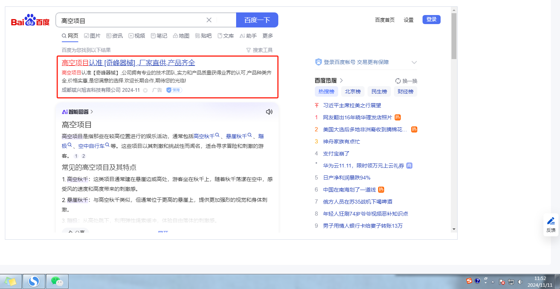Click the 换一换 refresh icon
This screenshot has width=560, height=289.
coord(398,81)
